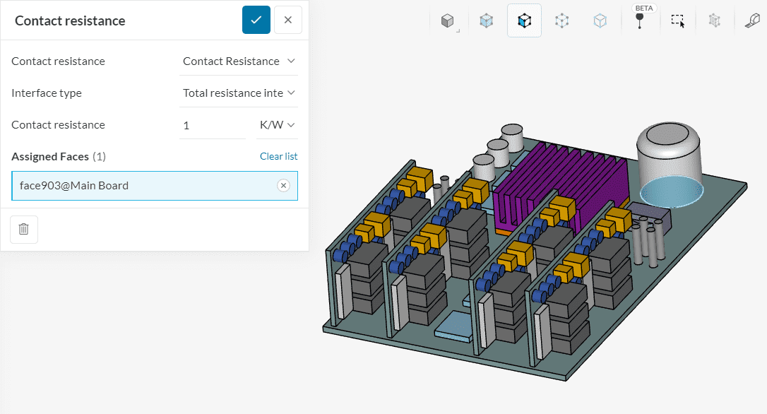Click the contact resistance value field

pos(212,125)
